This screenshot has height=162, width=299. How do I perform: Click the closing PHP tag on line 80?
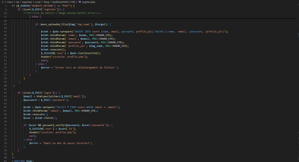point(13,158)
